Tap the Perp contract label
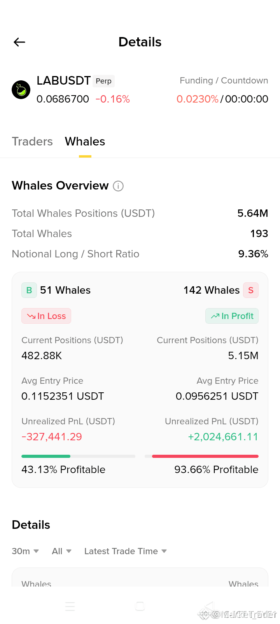 (103, 81)
